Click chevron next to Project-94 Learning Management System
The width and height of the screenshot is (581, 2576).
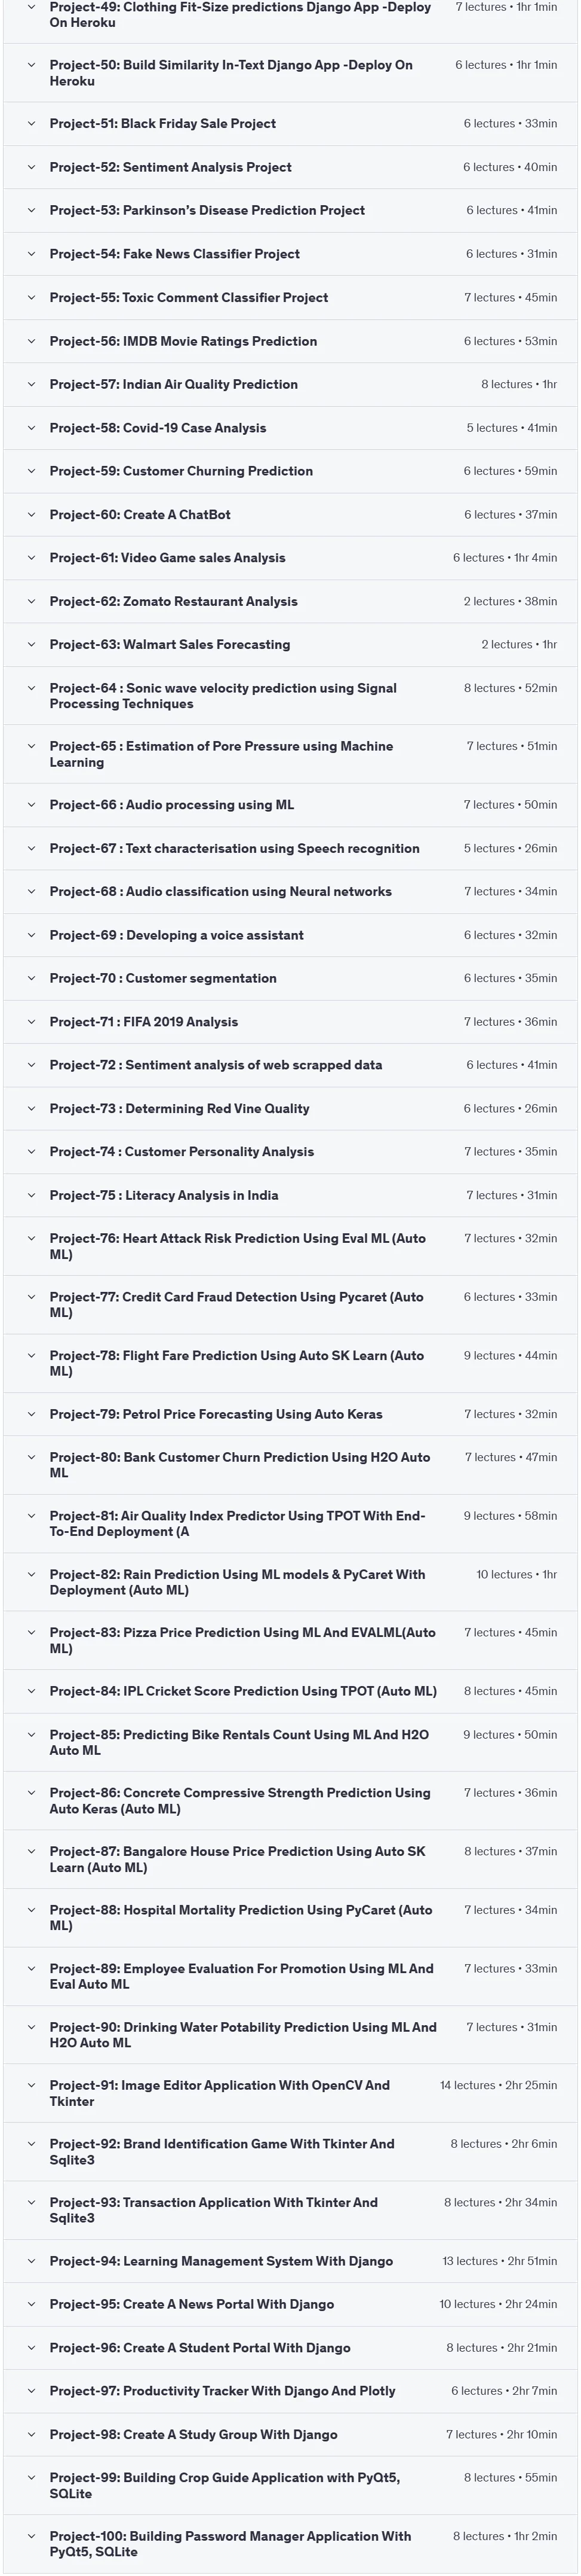tap(31, 2262)
